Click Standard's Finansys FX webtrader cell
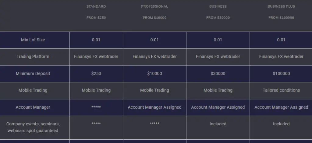Screen dimensions: 312x143 click(96, 57)
